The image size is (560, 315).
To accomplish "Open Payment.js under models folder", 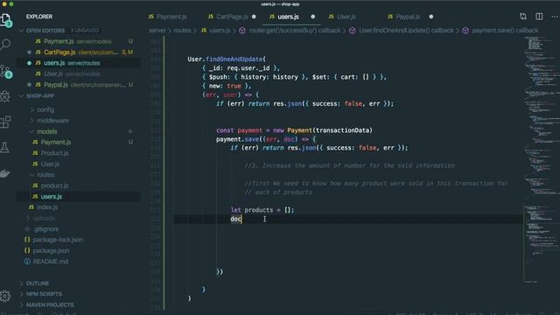I will coord(79,142).
